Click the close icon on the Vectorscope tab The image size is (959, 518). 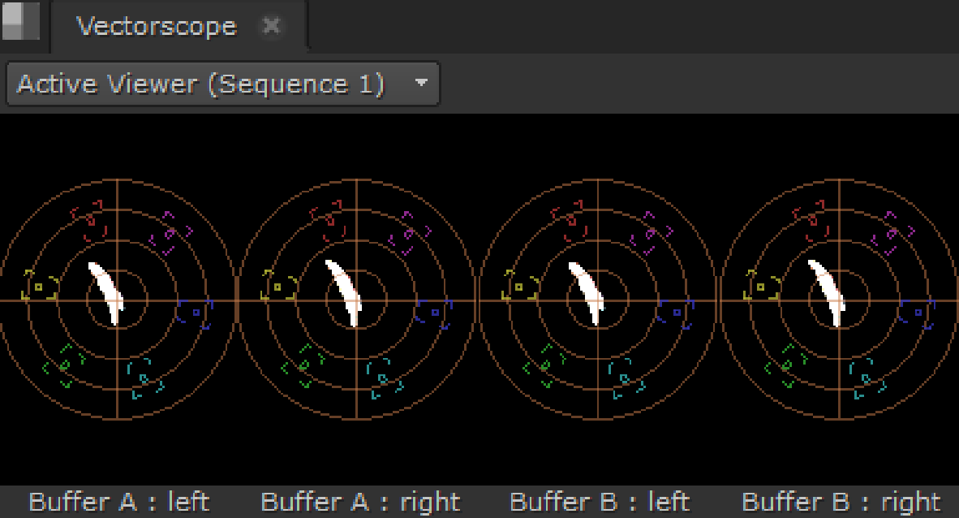272,26
